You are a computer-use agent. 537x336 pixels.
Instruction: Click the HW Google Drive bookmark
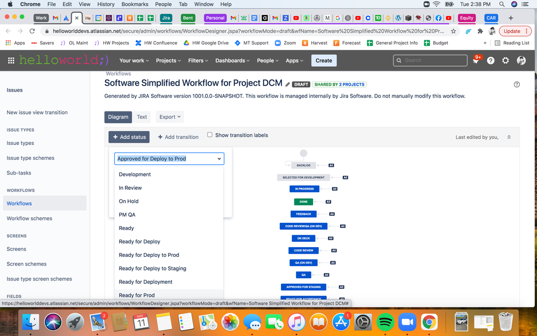(206, 43)
